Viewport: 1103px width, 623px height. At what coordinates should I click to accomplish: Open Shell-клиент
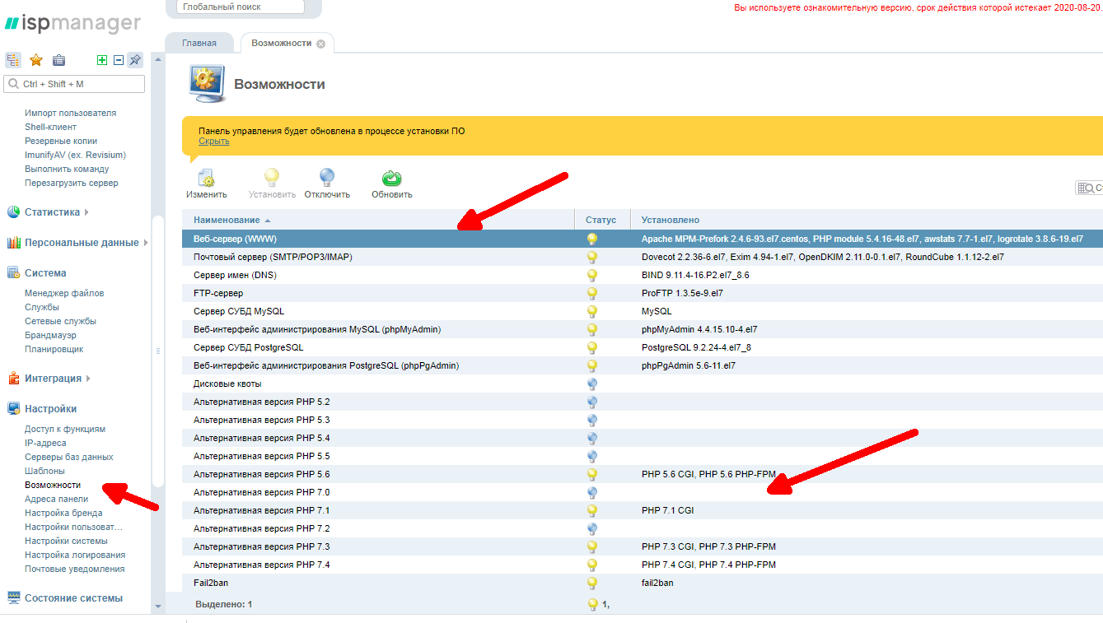(50, 127)
